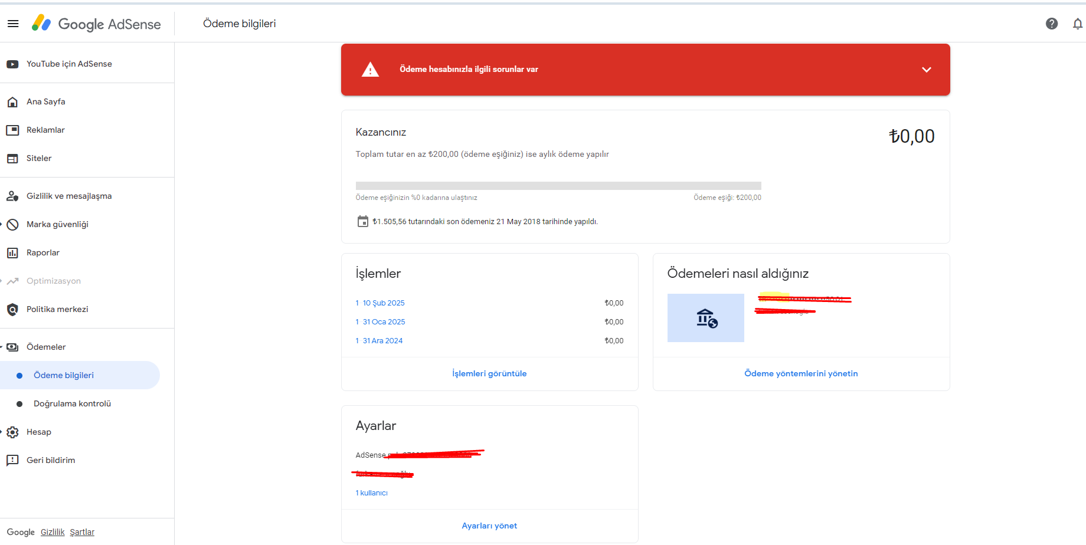Expand the Optimizasyon section arrow
Image resolution: width=1086 pixels, height=545 pixels.
2,281
